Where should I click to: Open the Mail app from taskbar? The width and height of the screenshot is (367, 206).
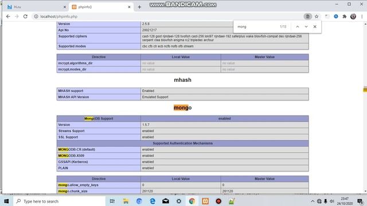[166, 201]
